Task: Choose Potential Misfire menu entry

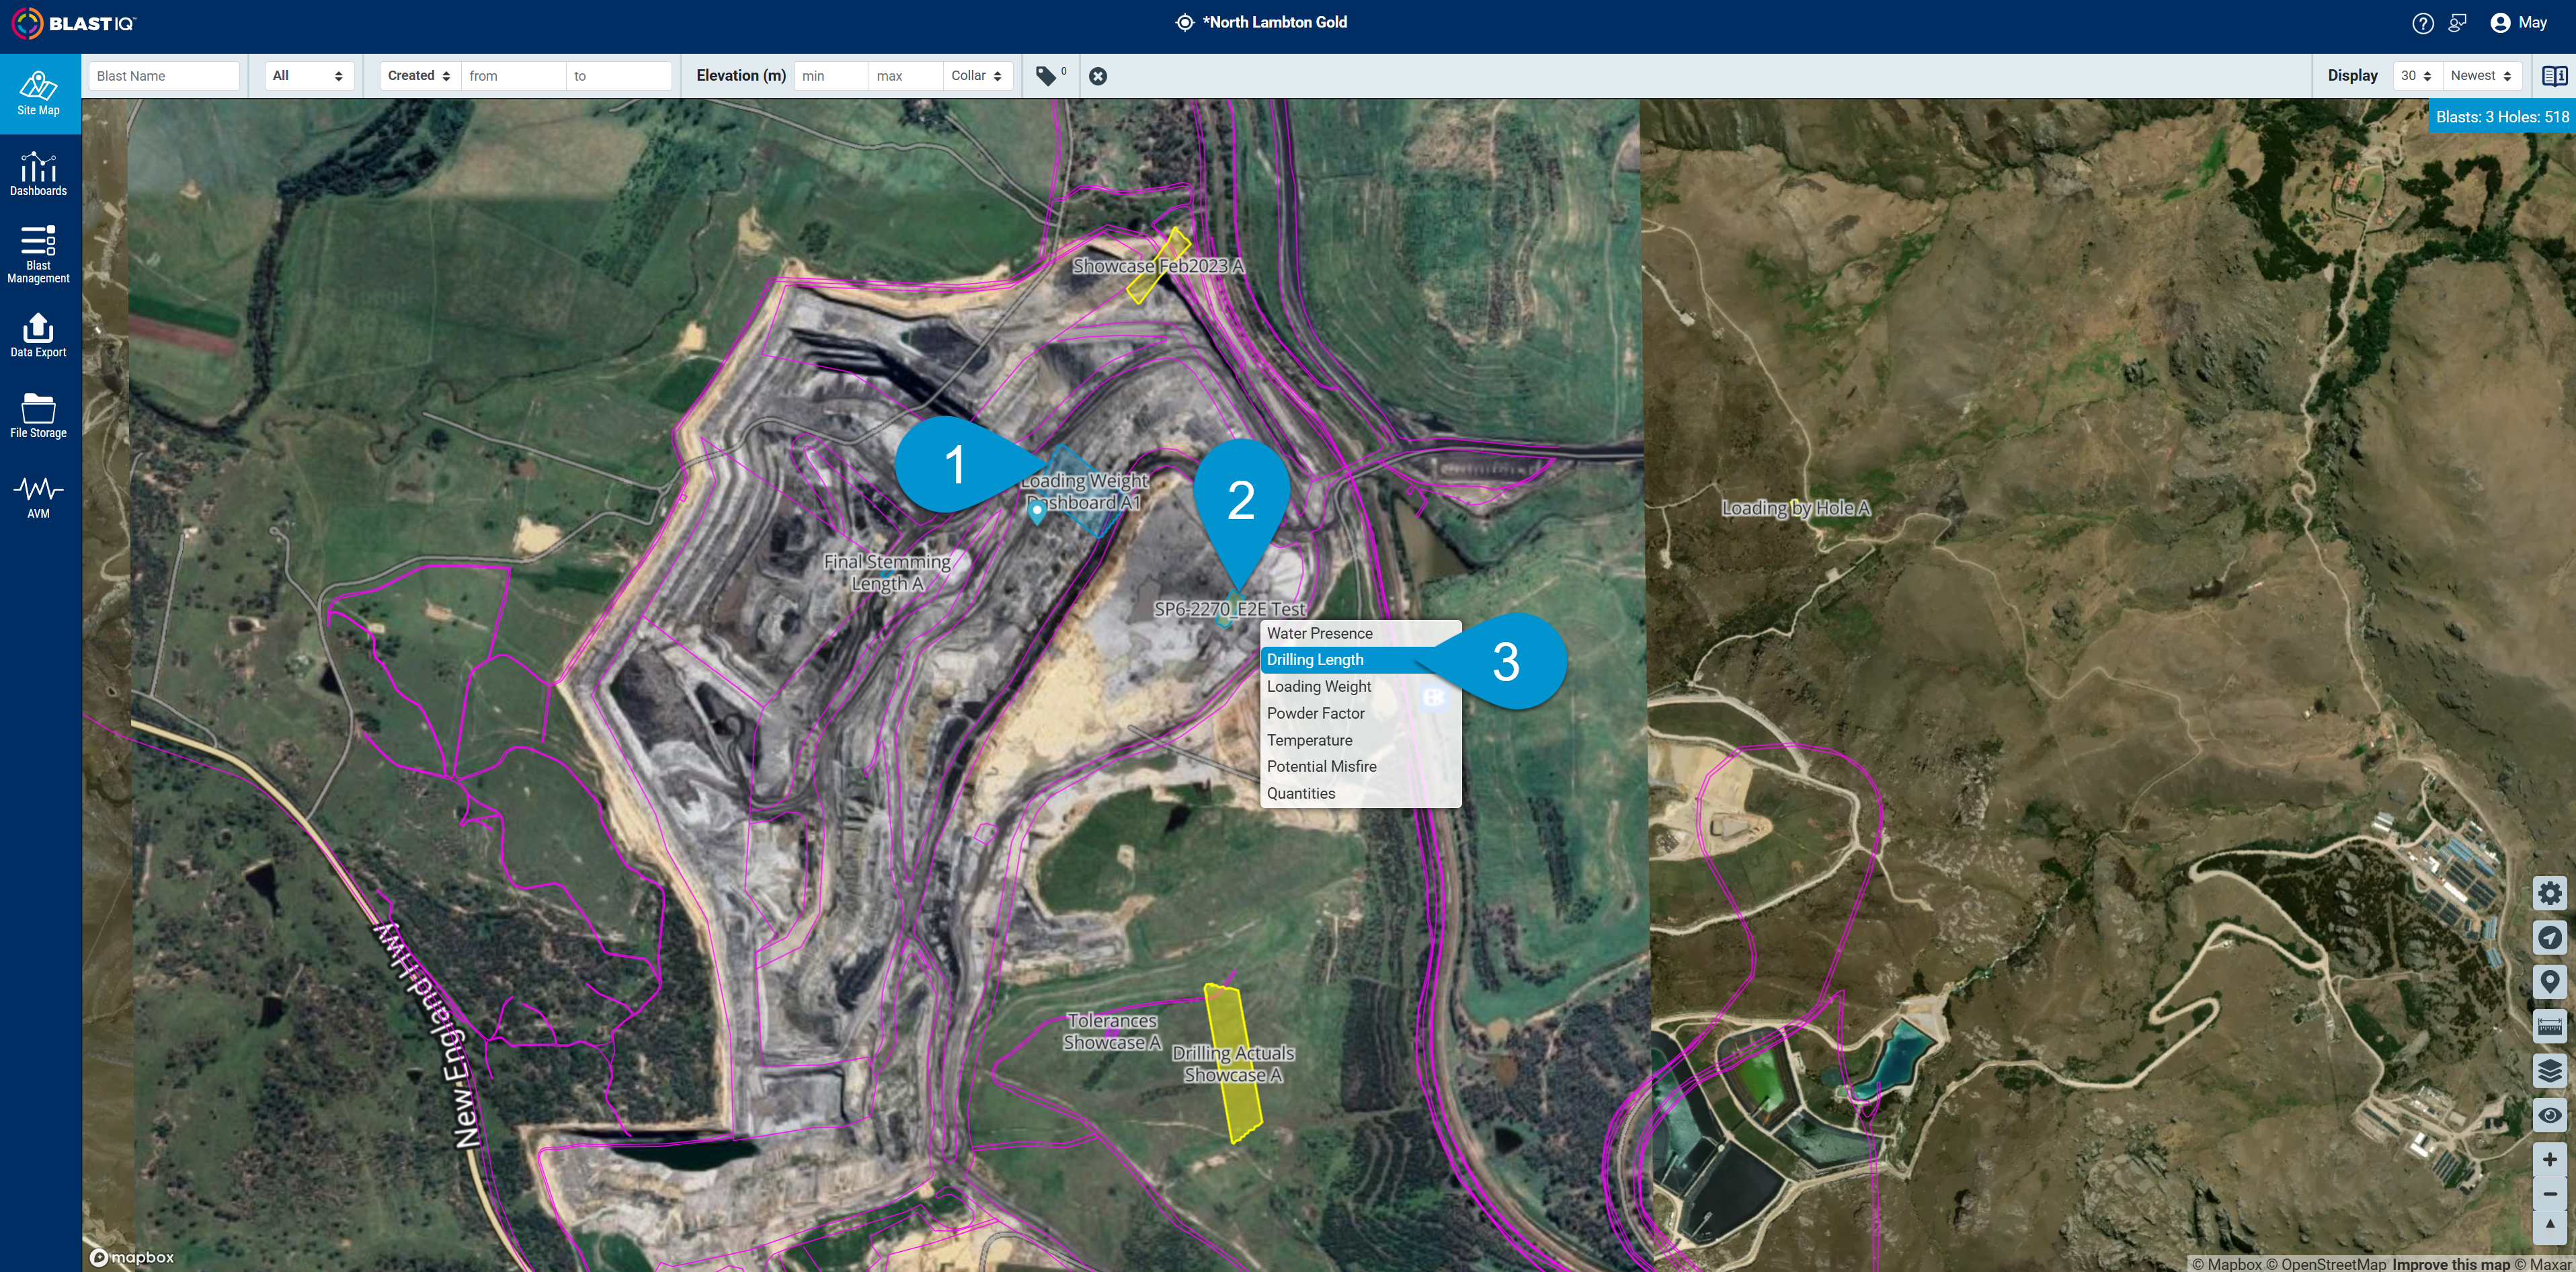Action: (x=1360, y=767)
